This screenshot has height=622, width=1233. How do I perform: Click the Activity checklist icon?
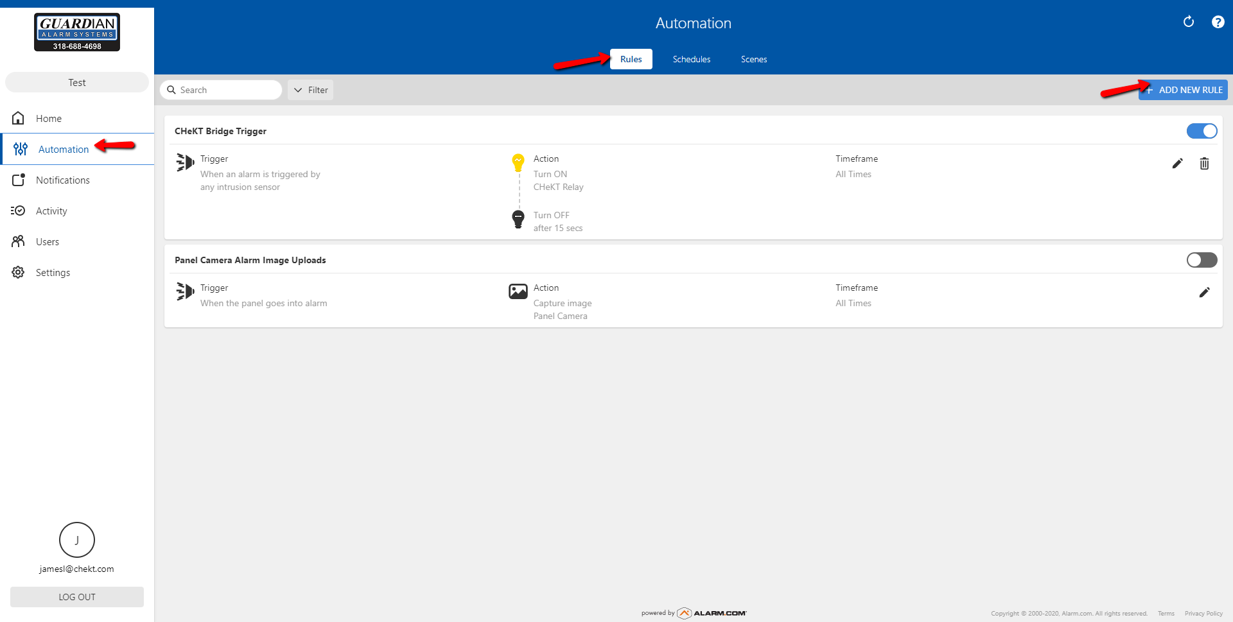18,211
